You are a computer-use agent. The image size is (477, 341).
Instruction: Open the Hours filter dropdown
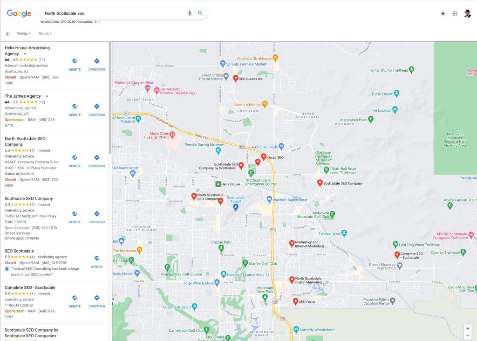[x=45, y=33]
